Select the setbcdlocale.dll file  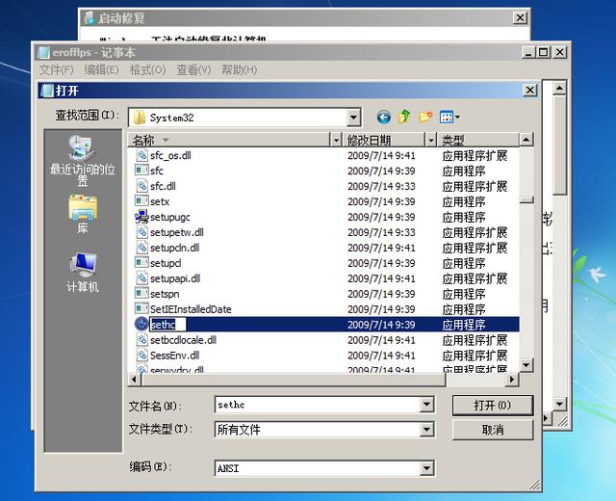pos(183,340)
